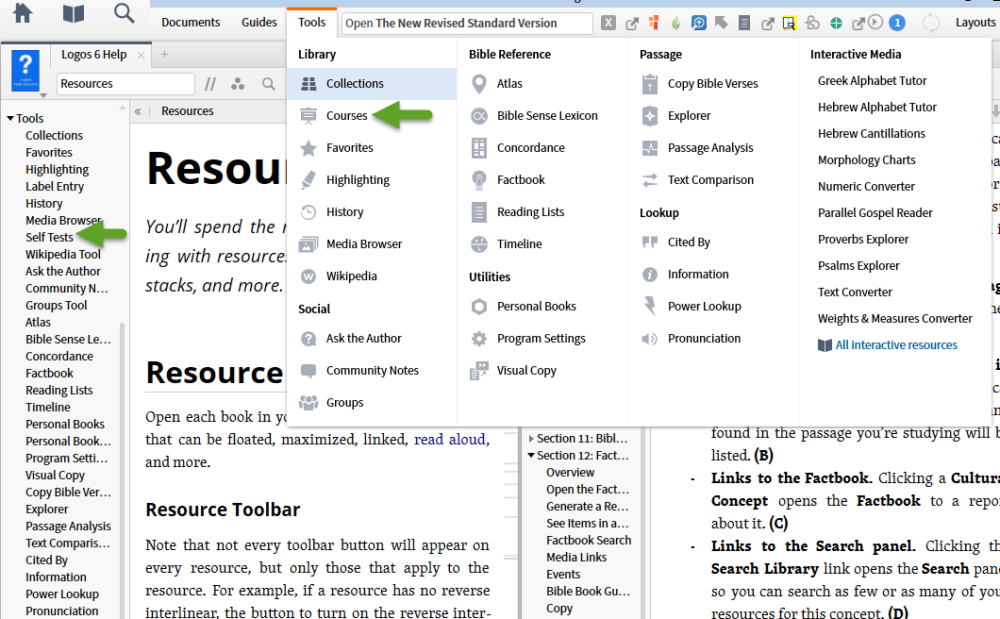Open the Collections tool icon
This screenshot has width=1000, height=619.
pyautogui.click(x=308, y=84)
